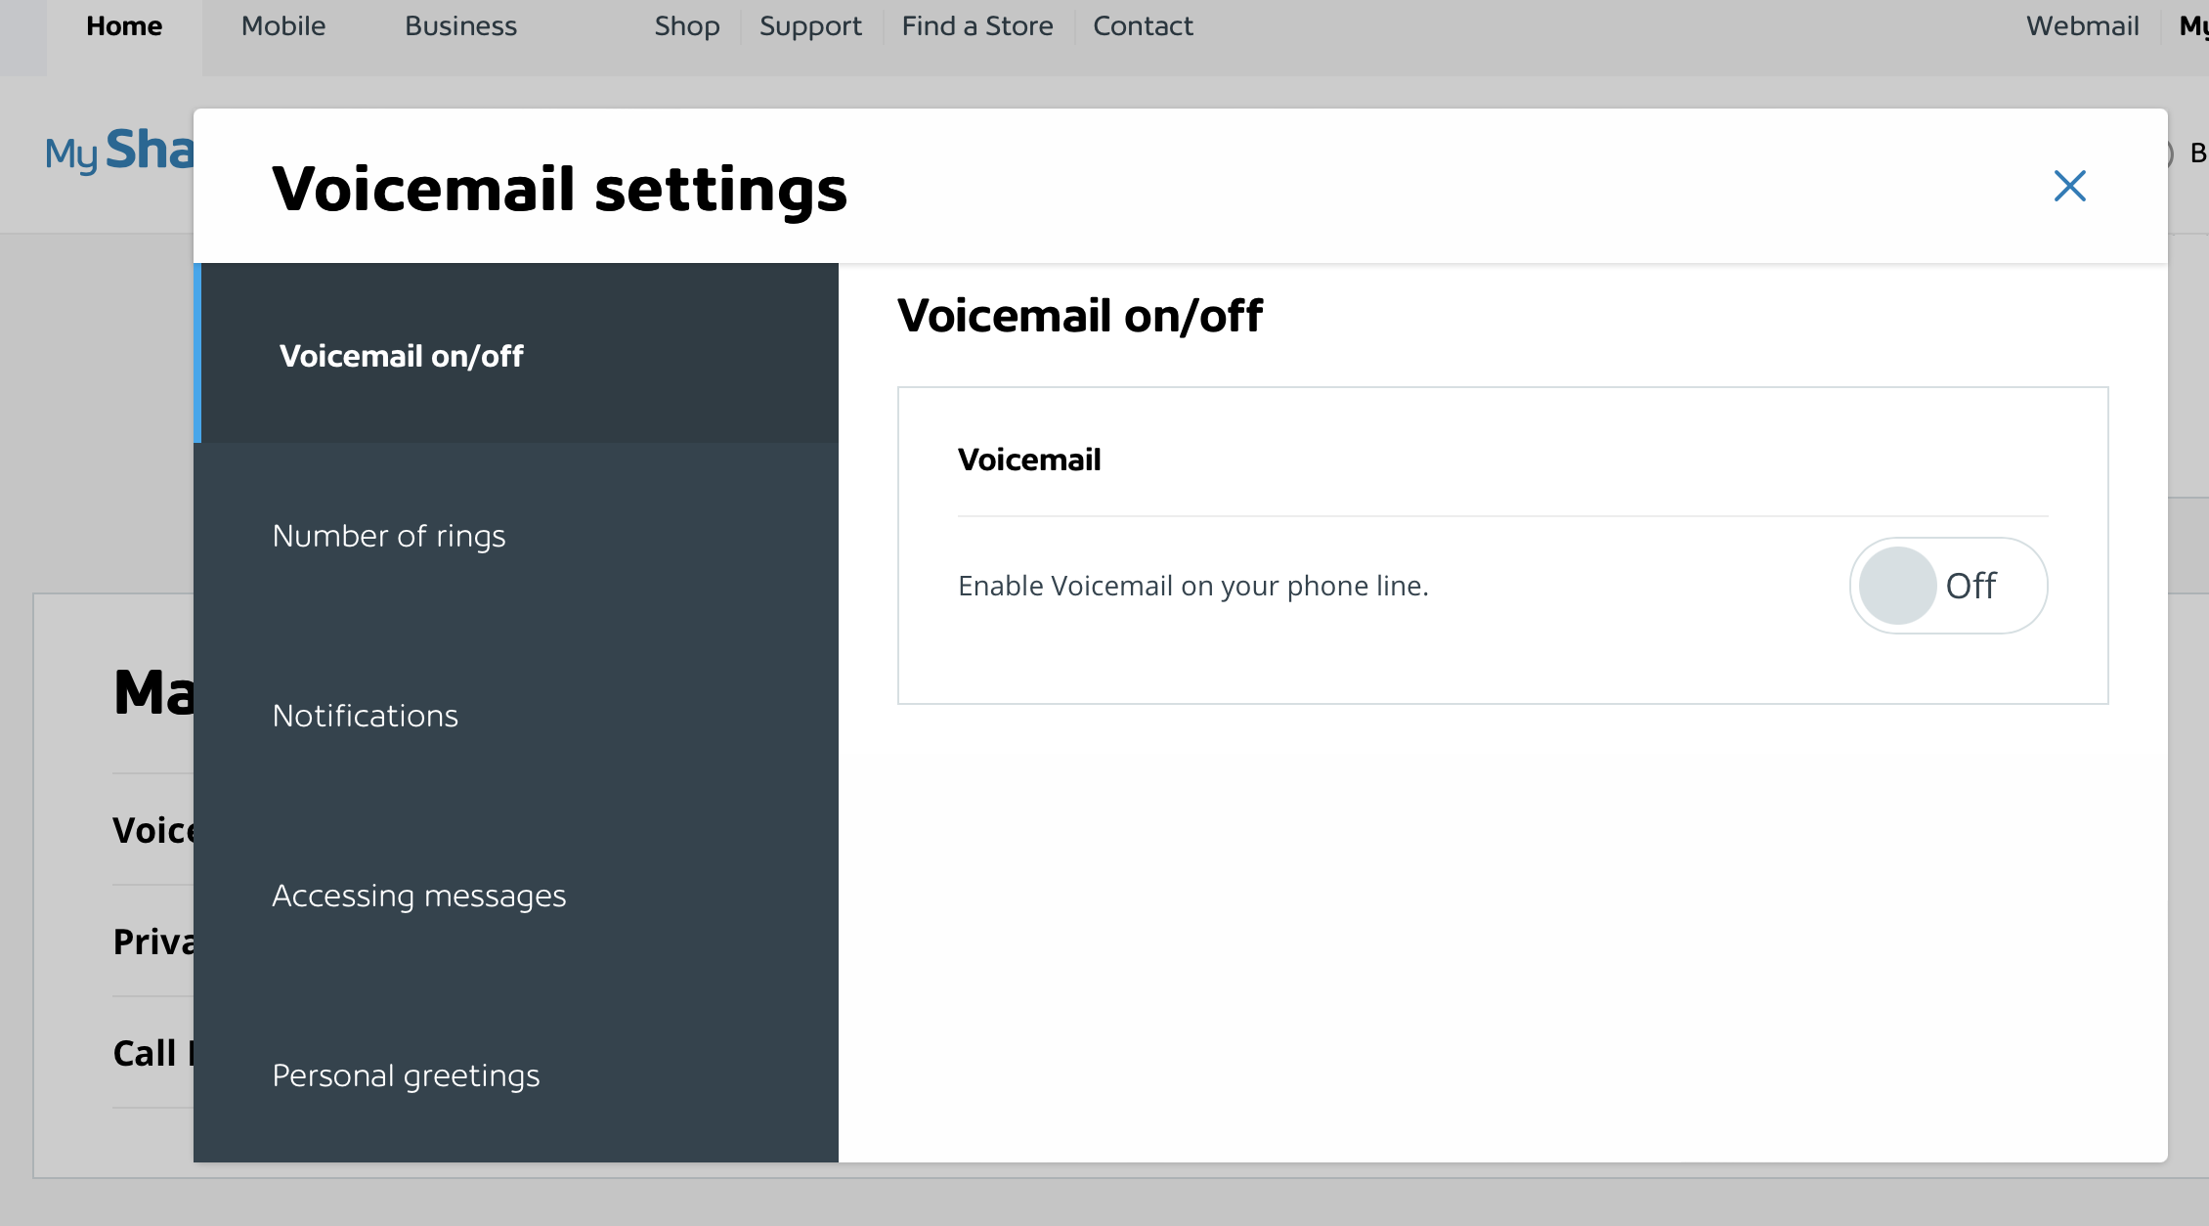Select Personal greetings option
The height and width of the screenshot is (1226, 2209).
point(406,1073)
